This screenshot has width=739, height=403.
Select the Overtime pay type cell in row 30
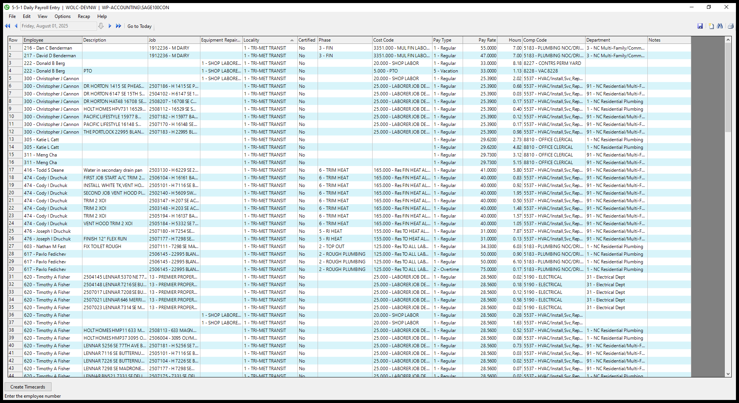click(447, 269)
